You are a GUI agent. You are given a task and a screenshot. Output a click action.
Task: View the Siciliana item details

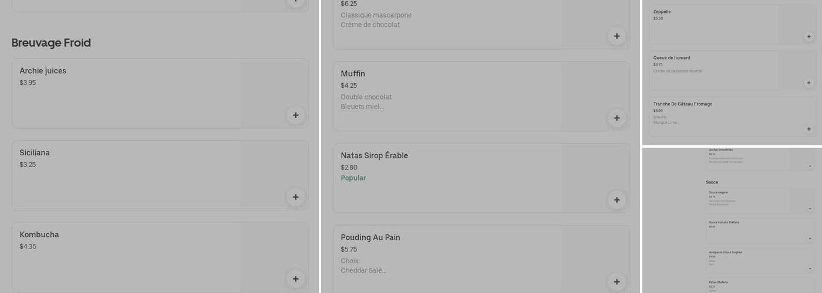coord(35,153)
